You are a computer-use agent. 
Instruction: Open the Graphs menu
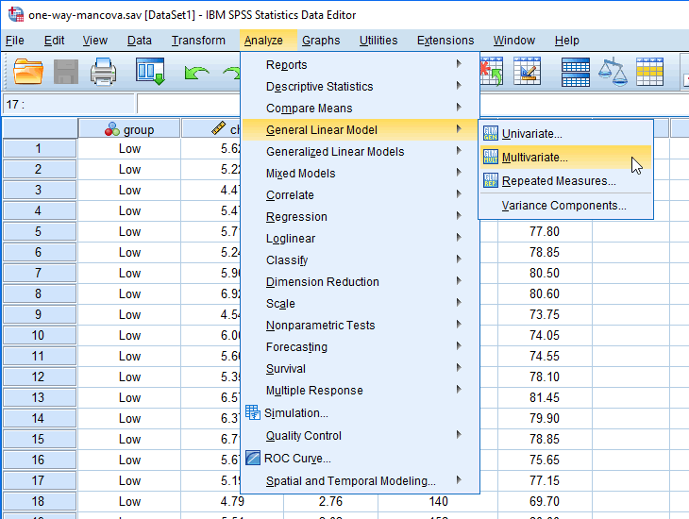tap(321, 41)
